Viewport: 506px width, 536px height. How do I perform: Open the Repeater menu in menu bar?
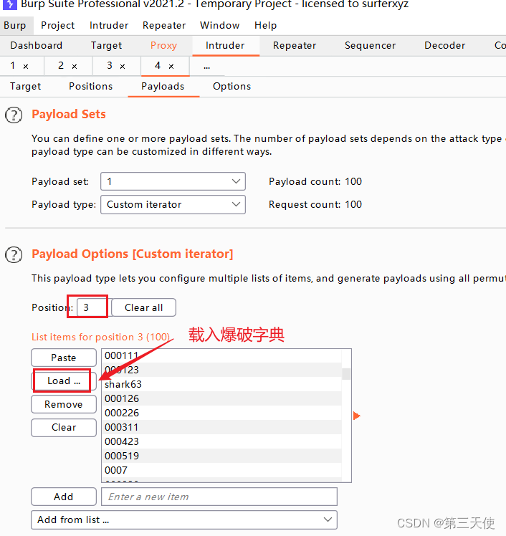[x=164, y=25]
